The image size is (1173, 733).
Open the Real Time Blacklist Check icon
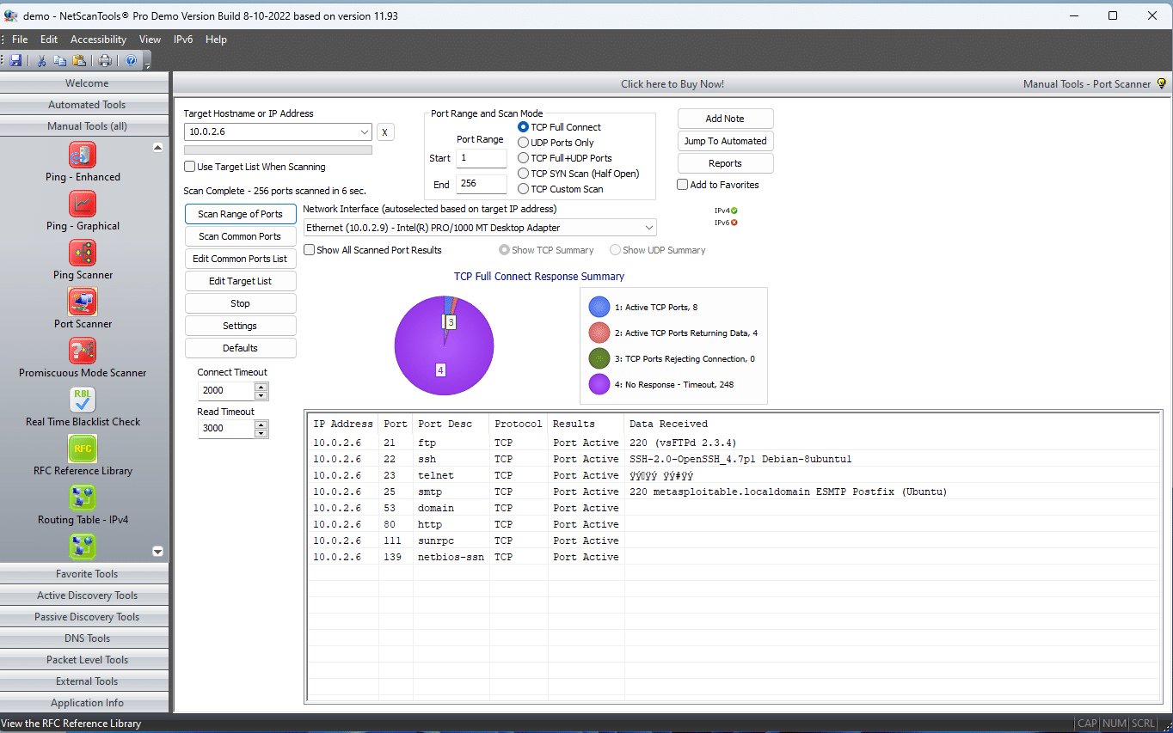[x=83, y=400]
